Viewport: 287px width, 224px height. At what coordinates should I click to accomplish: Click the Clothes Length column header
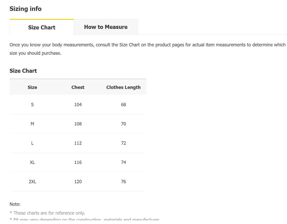[x=123, y=87]
